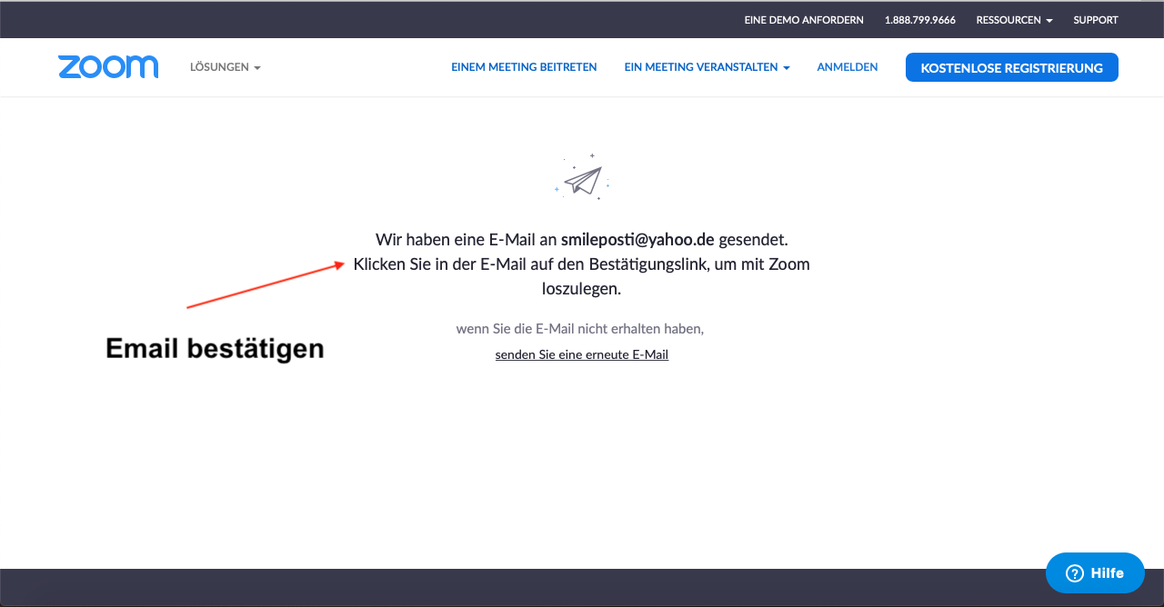Click EINE DEMO ANFORDERN
This screenshot has width=1164, height=607.
804,20
